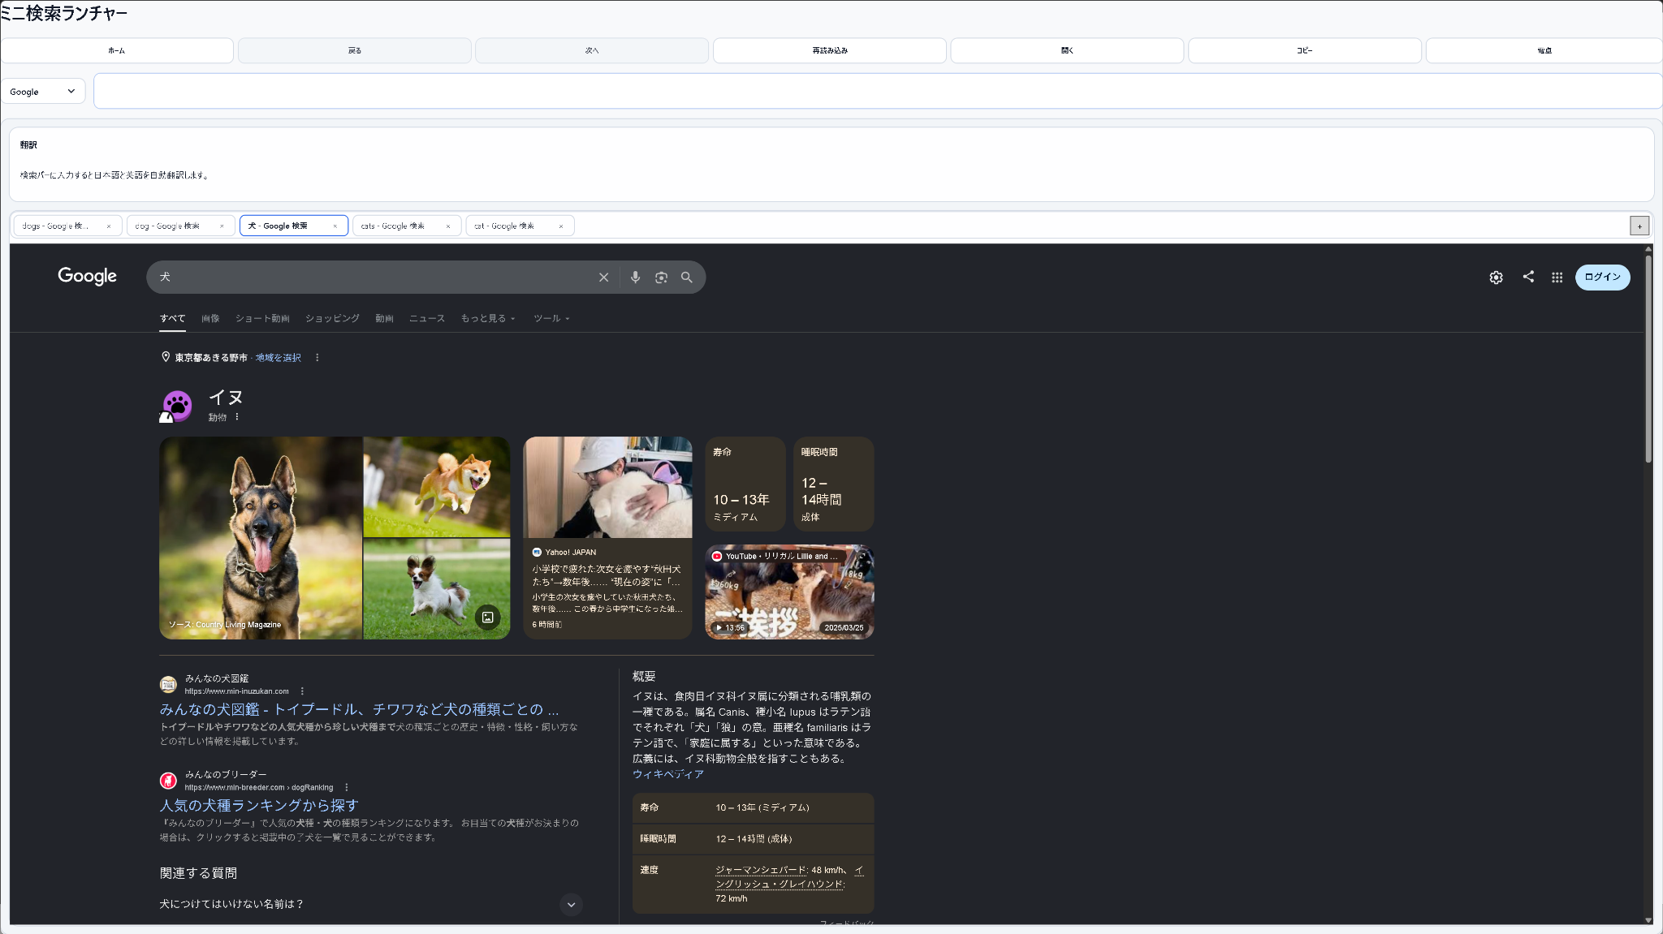Select the ショッピング results tab
The image size is (1663, 934).
pyautogui.click(x=332, y=319)
